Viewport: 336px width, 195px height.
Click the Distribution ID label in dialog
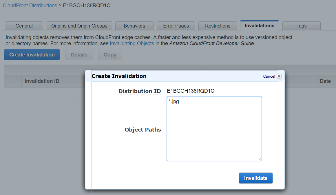[140, 91]
